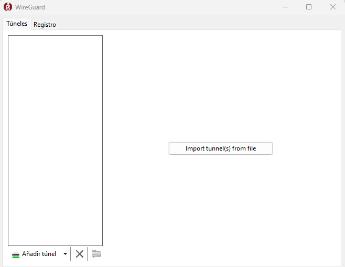Click the WireGuard logo in title bar

click(x=8, y=7)
